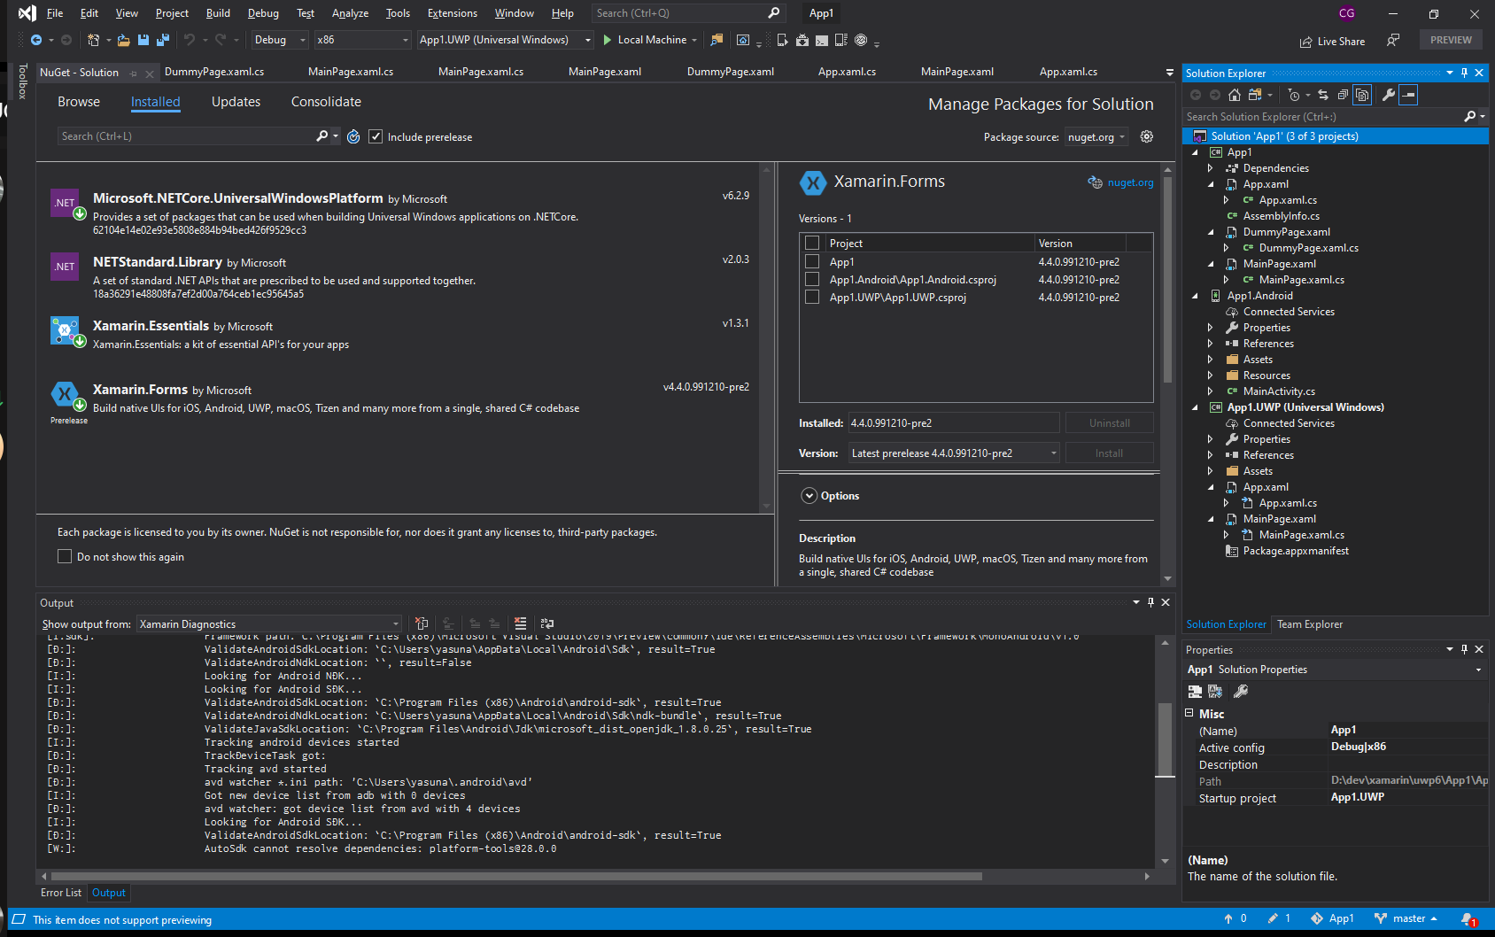Viewport: 1495px width, 937px height.
Task: Click the Open File folder icon
Action: tap(124, 40)
